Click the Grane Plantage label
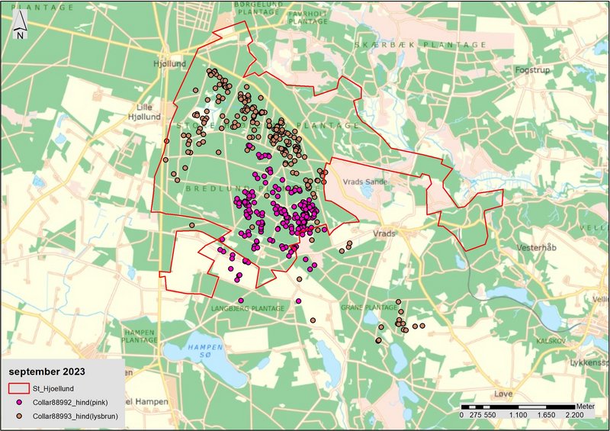610x431 pixels. [371, 308]
